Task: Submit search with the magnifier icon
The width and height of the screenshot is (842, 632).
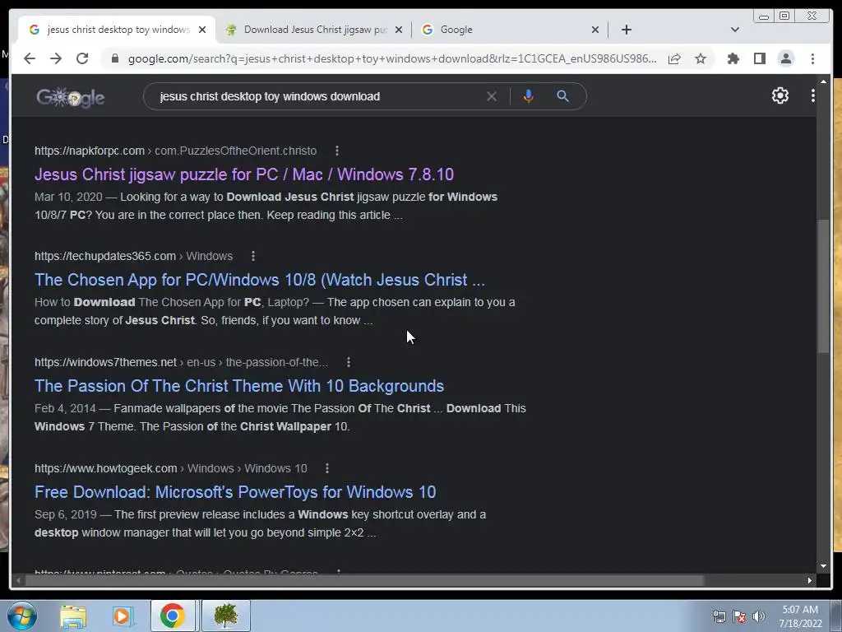Action: (562, 96)
